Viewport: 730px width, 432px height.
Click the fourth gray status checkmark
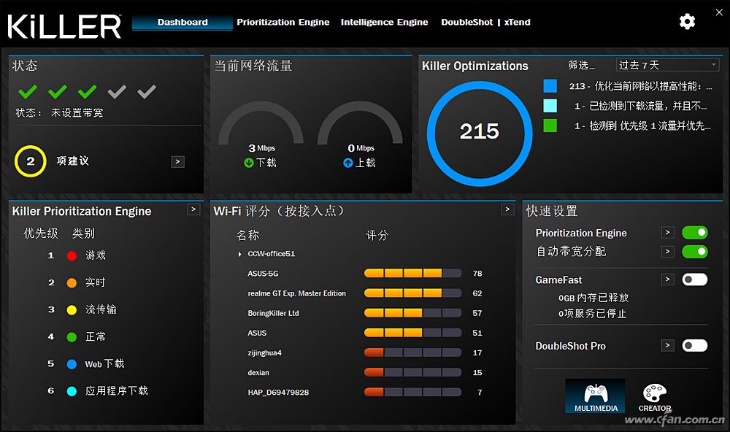pos(117,91)
